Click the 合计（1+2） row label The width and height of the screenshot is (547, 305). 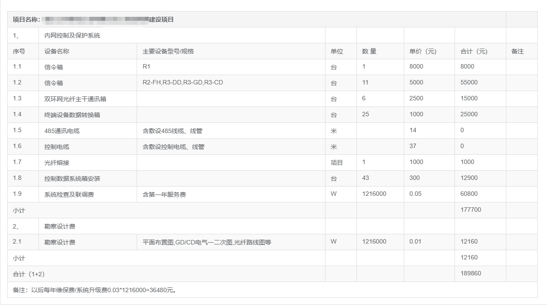point(29,274)
